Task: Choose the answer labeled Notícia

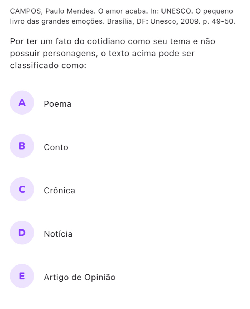Action: point(58,234)
